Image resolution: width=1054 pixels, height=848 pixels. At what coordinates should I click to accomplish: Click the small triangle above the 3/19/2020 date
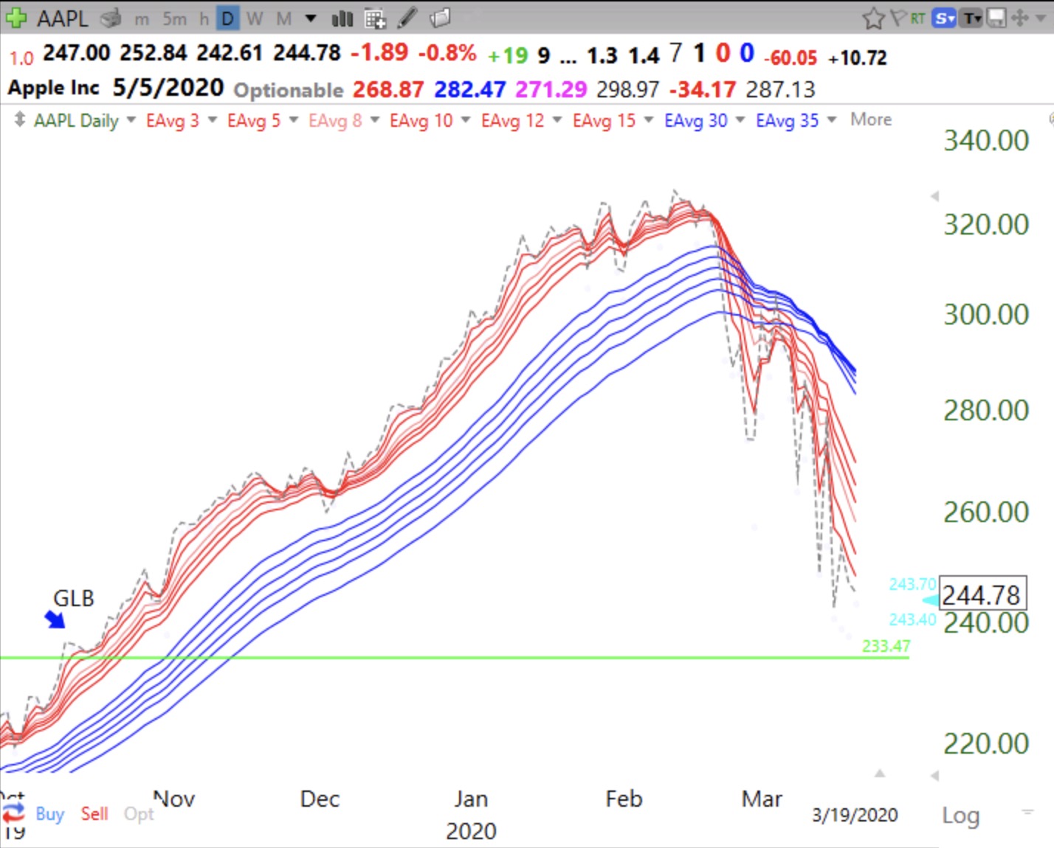click(x=879, y=774)
